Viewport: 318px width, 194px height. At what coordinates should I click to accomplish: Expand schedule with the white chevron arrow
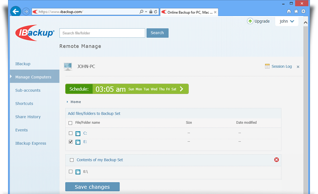click(182, 89)
